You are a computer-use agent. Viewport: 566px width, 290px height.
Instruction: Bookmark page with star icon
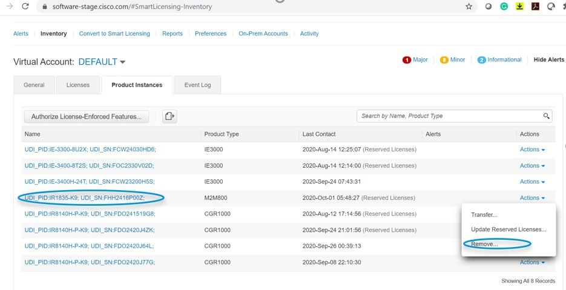[469, 7]
